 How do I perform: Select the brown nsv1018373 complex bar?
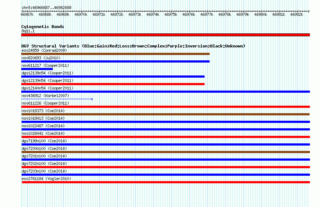pos(165,114)
